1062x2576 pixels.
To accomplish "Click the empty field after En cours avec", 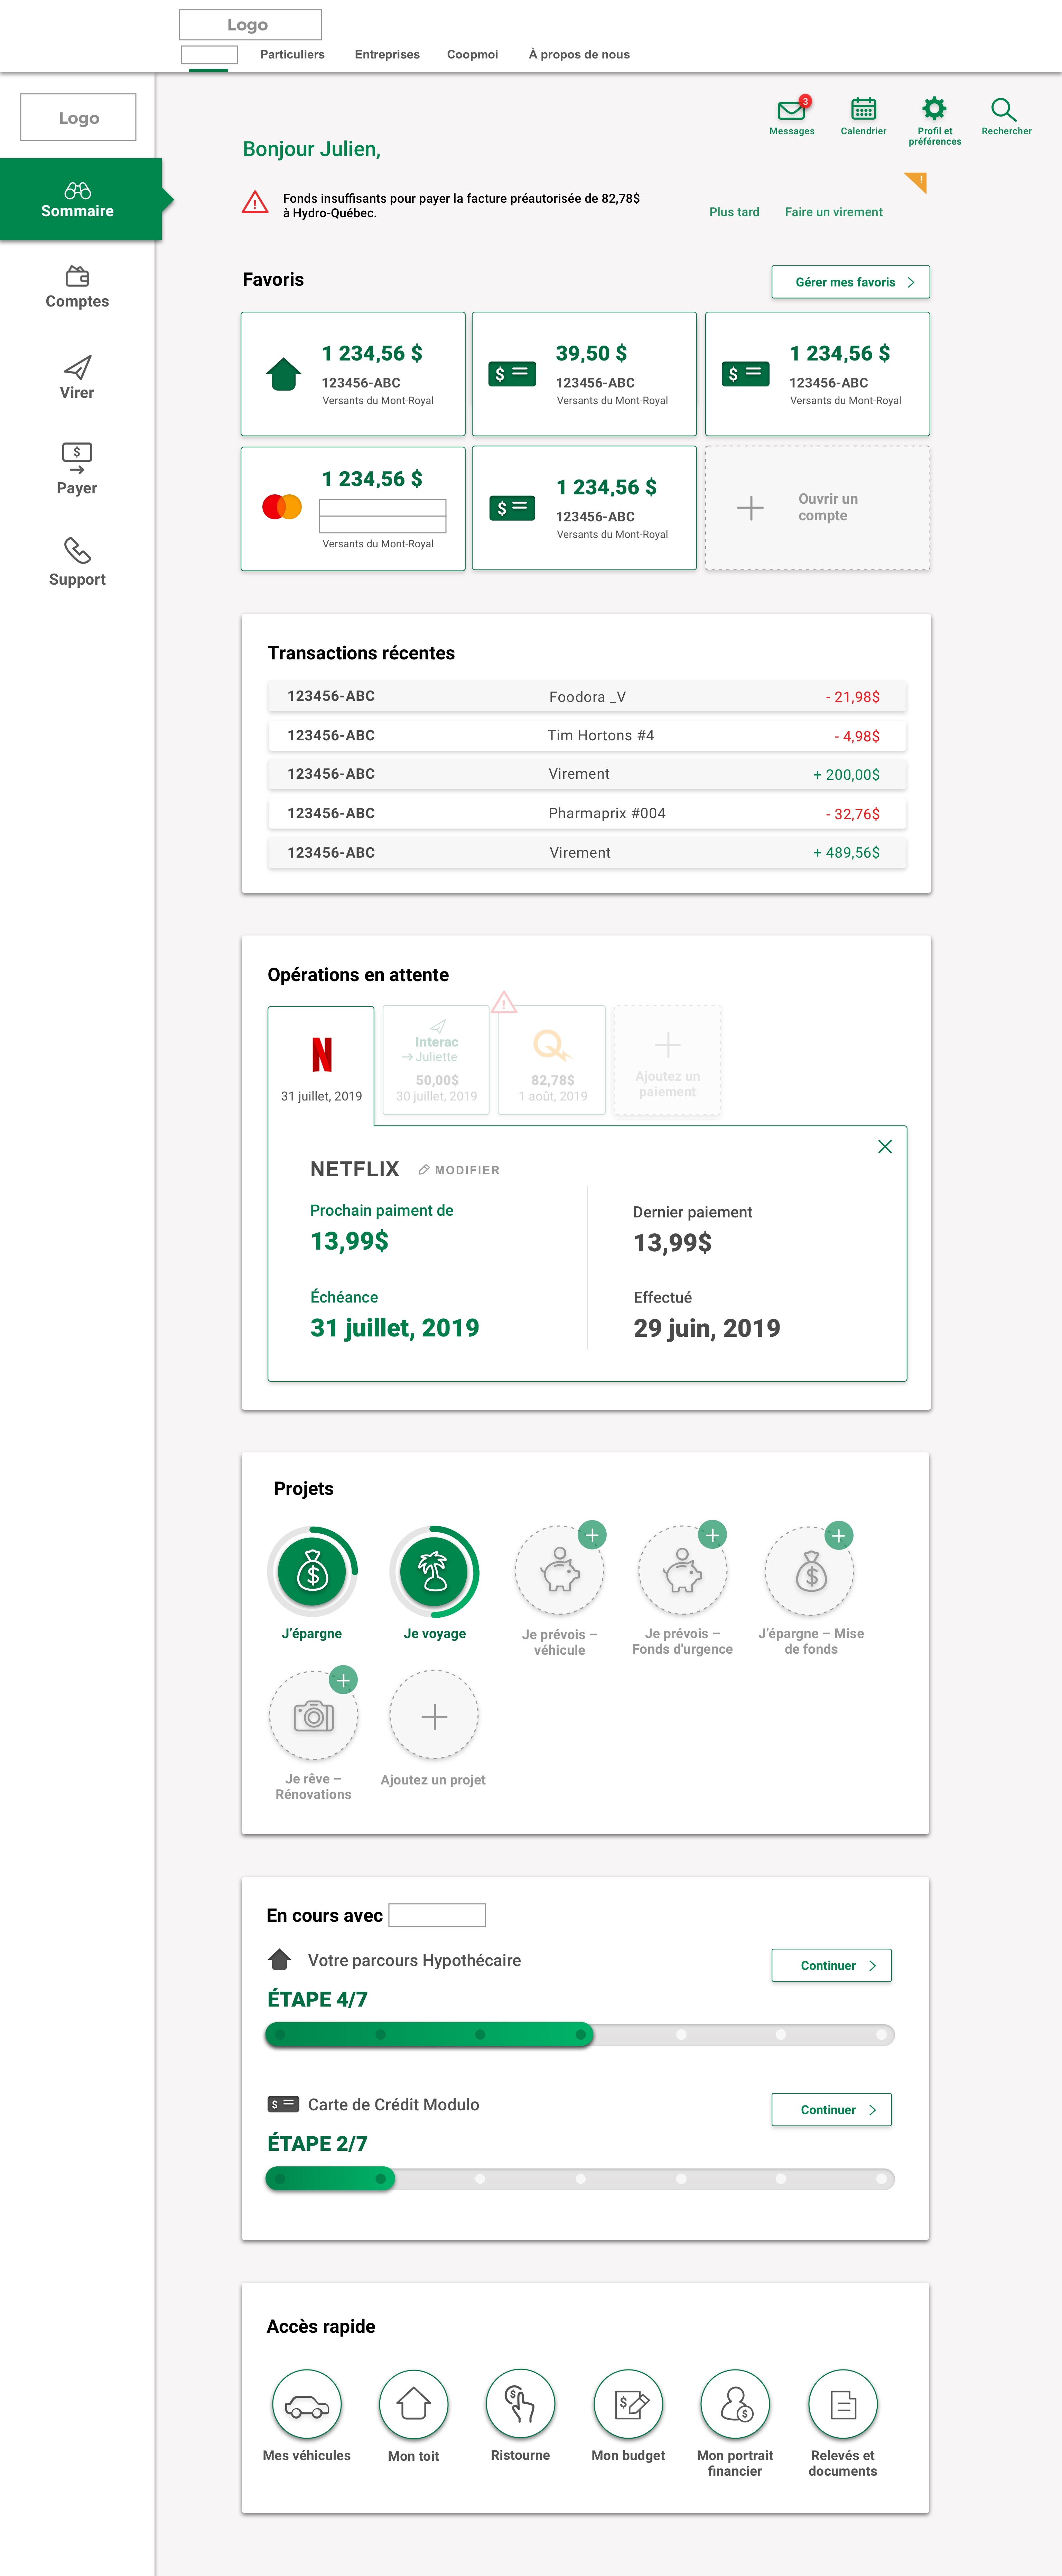I will (437, 1915).
